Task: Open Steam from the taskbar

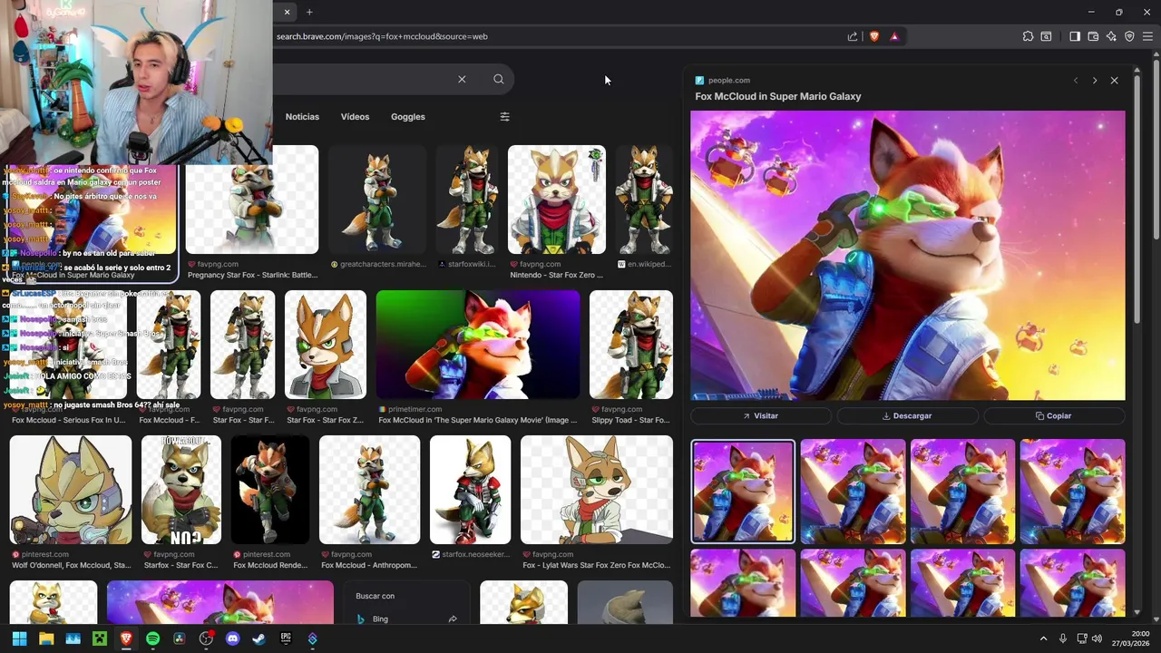Action: click(x=259, y=638)
